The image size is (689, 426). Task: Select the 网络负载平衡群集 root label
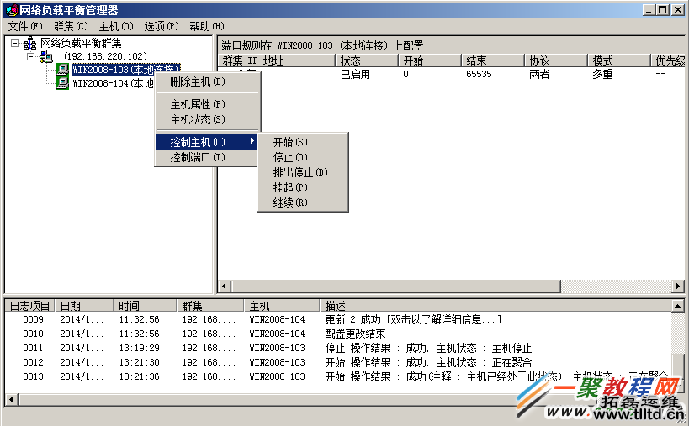point(81,43)
